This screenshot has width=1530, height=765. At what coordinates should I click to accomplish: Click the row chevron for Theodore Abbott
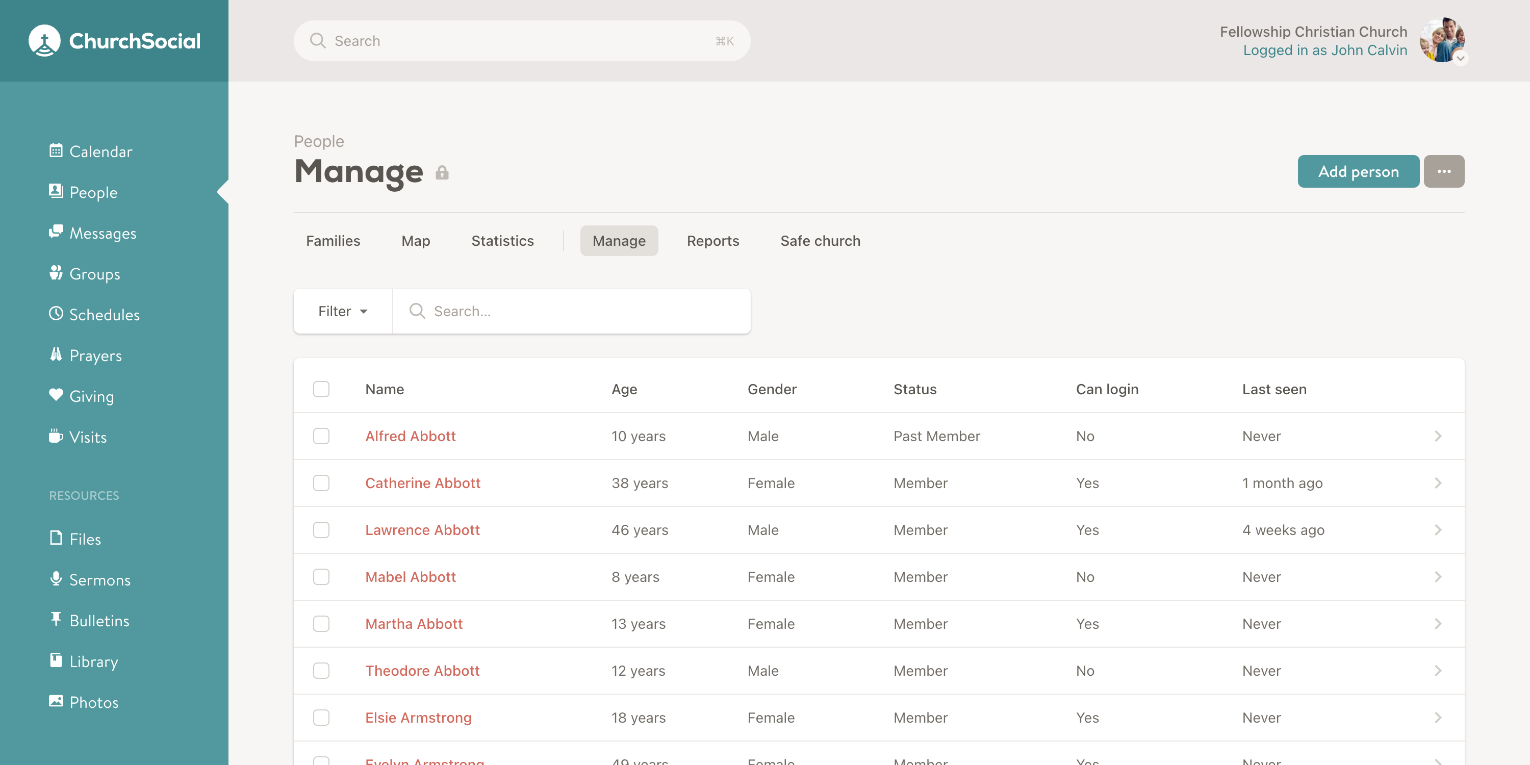[x=1438, y=671]
